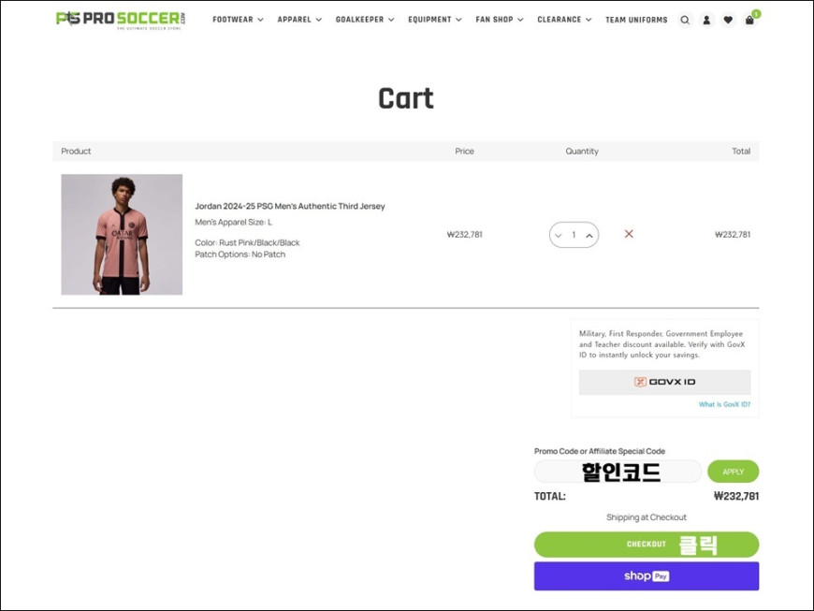Click the jersey product thumbnail
Image resolution: width=814 pixels, height=611 pixels.
(x=122, y=235)
